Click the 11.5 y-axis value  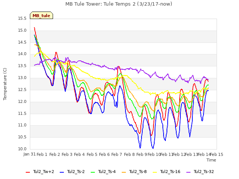[22, 113]
